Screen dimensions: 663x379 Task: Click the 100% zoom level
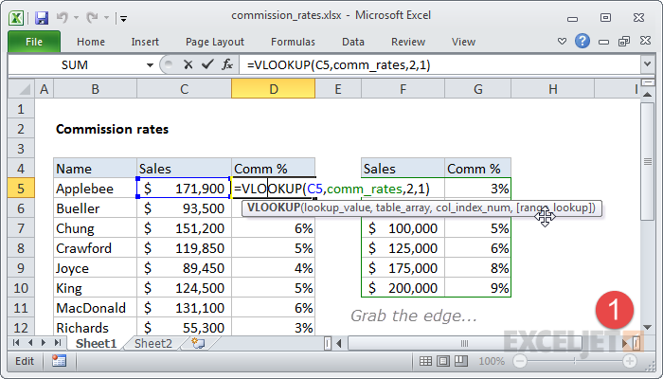point(492,361)
